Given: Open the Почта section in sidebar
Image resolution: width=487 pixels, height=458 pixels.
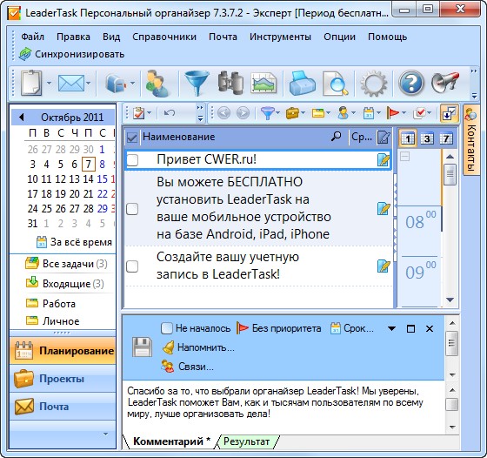Looking at the screenshot, I should pos(63,407).
